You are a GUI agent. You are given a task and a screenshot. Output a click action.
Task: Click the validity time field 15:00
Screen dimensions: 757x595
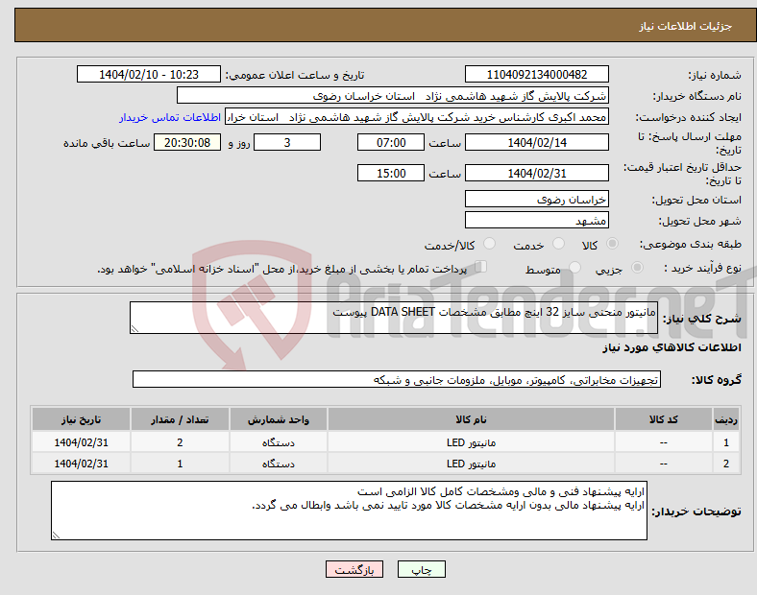(x=391, y=173)
